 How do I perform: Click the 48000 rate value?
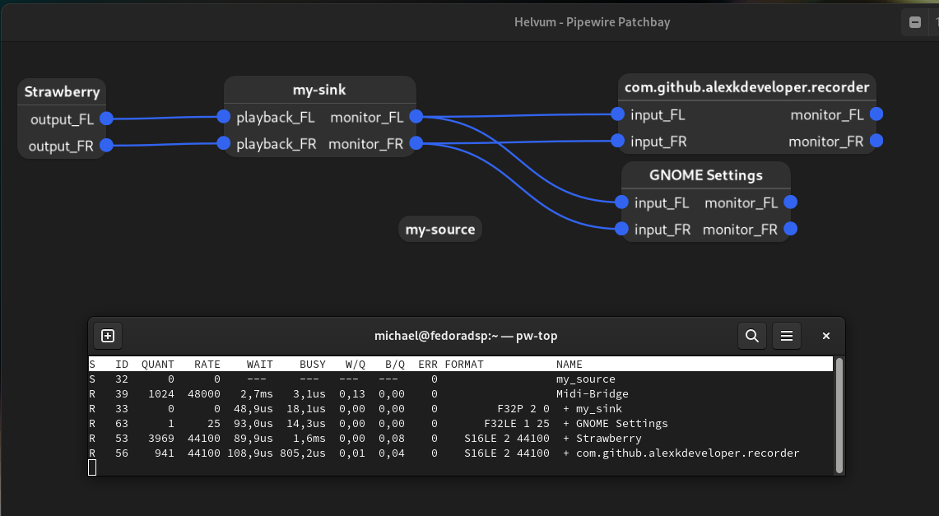click(x=203, y=394)
